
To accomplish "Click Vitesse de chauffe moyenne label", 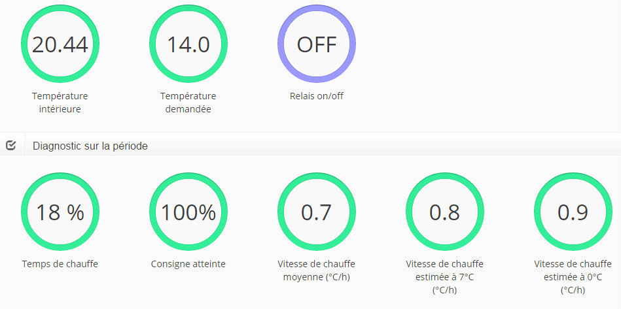I will coord(317,270).
